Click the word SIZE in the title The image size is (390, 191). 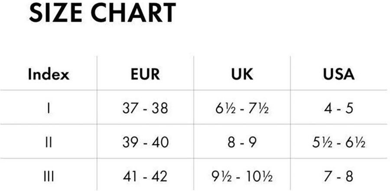point(56,13)
